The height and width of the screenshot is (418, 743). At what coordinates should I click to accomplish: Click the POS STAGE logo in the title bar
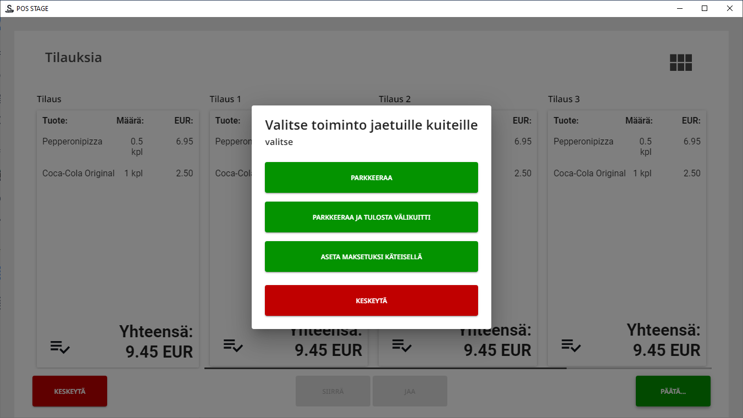[8, 8]
